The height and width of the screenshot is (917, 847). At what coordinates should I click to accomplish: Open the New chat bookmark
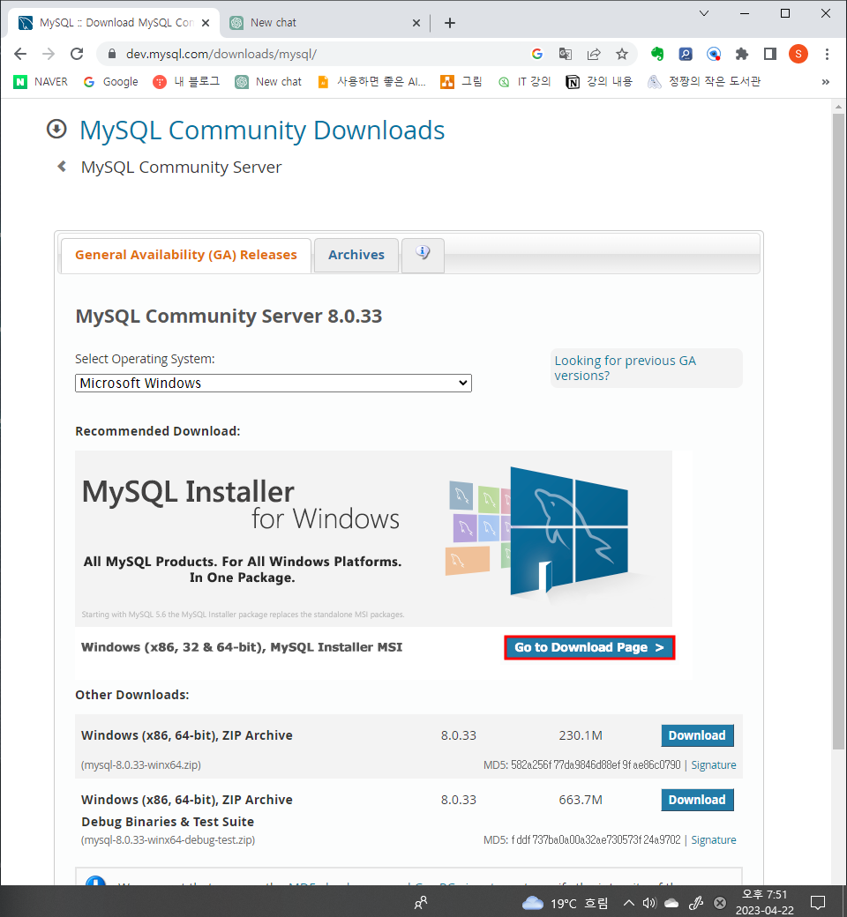(268, 82)
